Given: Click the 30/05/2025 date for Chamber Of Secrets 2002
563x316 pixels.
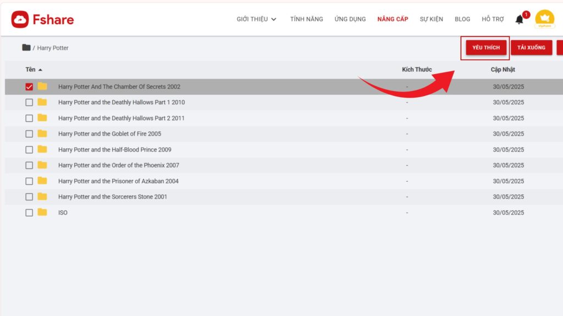Looking at the screenshot, I should pos(508,87).
